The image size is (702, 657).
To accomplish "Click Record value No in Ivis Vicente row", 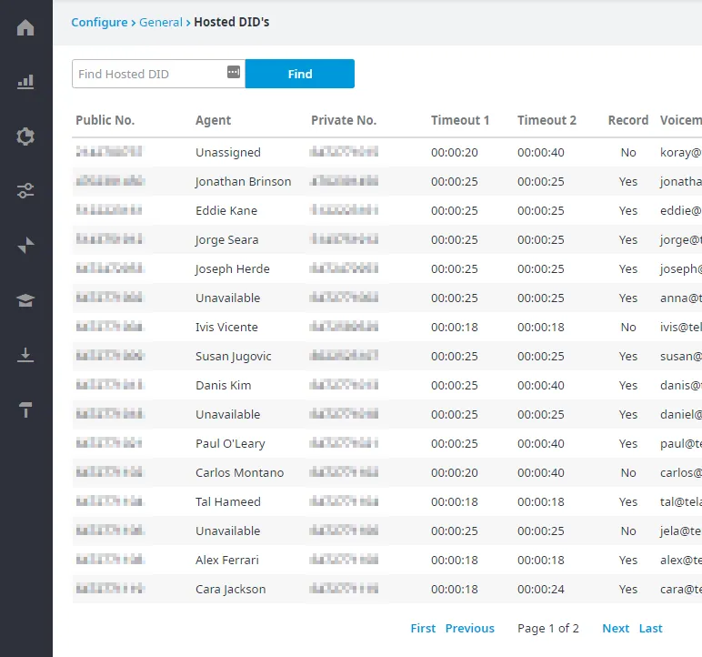I will 628,328.
